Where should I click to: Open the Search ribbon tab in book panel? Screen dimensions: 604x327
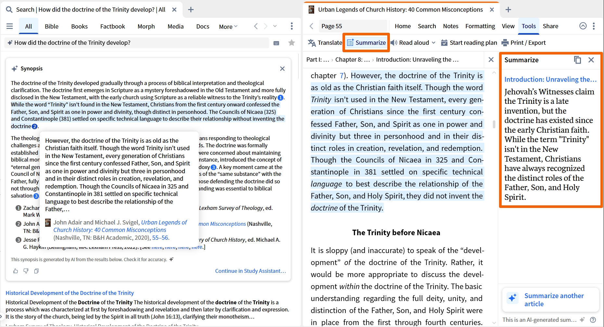coord(427,26)
